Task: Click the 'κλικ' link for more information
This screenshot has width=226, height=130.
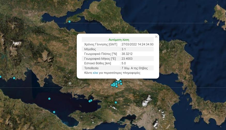Action: (x=96, y=73)
